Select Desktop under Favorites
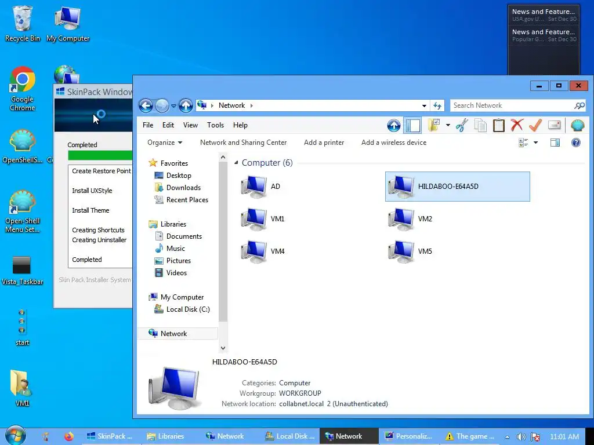Viewport: 594px width, 445px height. [179, 176]
